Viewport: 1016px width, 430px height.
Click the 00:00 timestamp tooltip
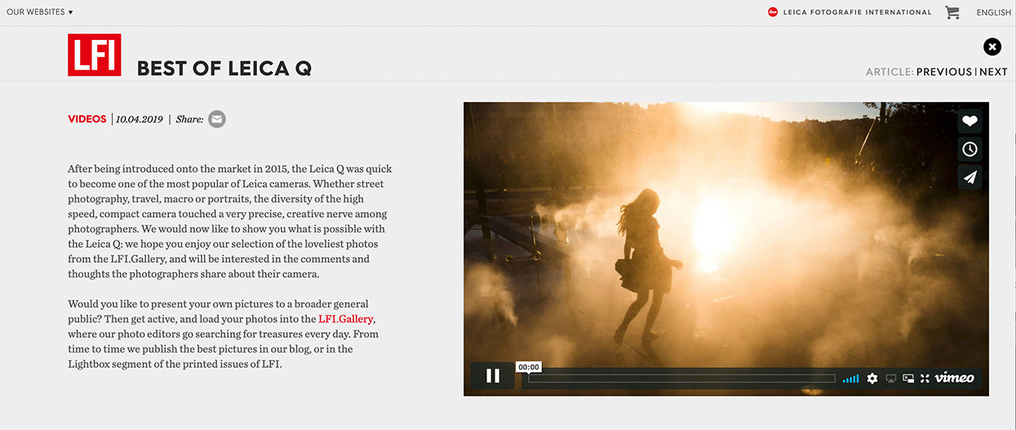pos(529,367)
